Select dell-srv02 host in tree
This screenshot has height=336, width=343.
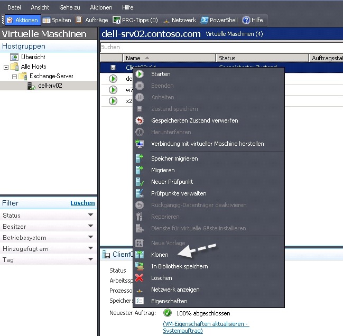(50, 86)
